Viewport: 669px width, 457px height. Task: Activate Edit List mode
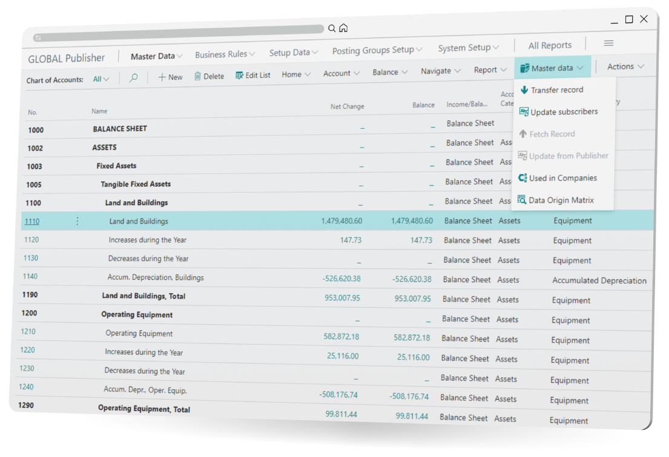click(x=252, y=76)
